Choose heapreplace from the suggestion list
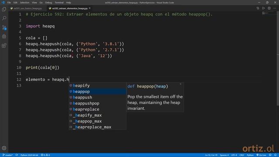Viewport: 279px width, 157px height. 98,109
